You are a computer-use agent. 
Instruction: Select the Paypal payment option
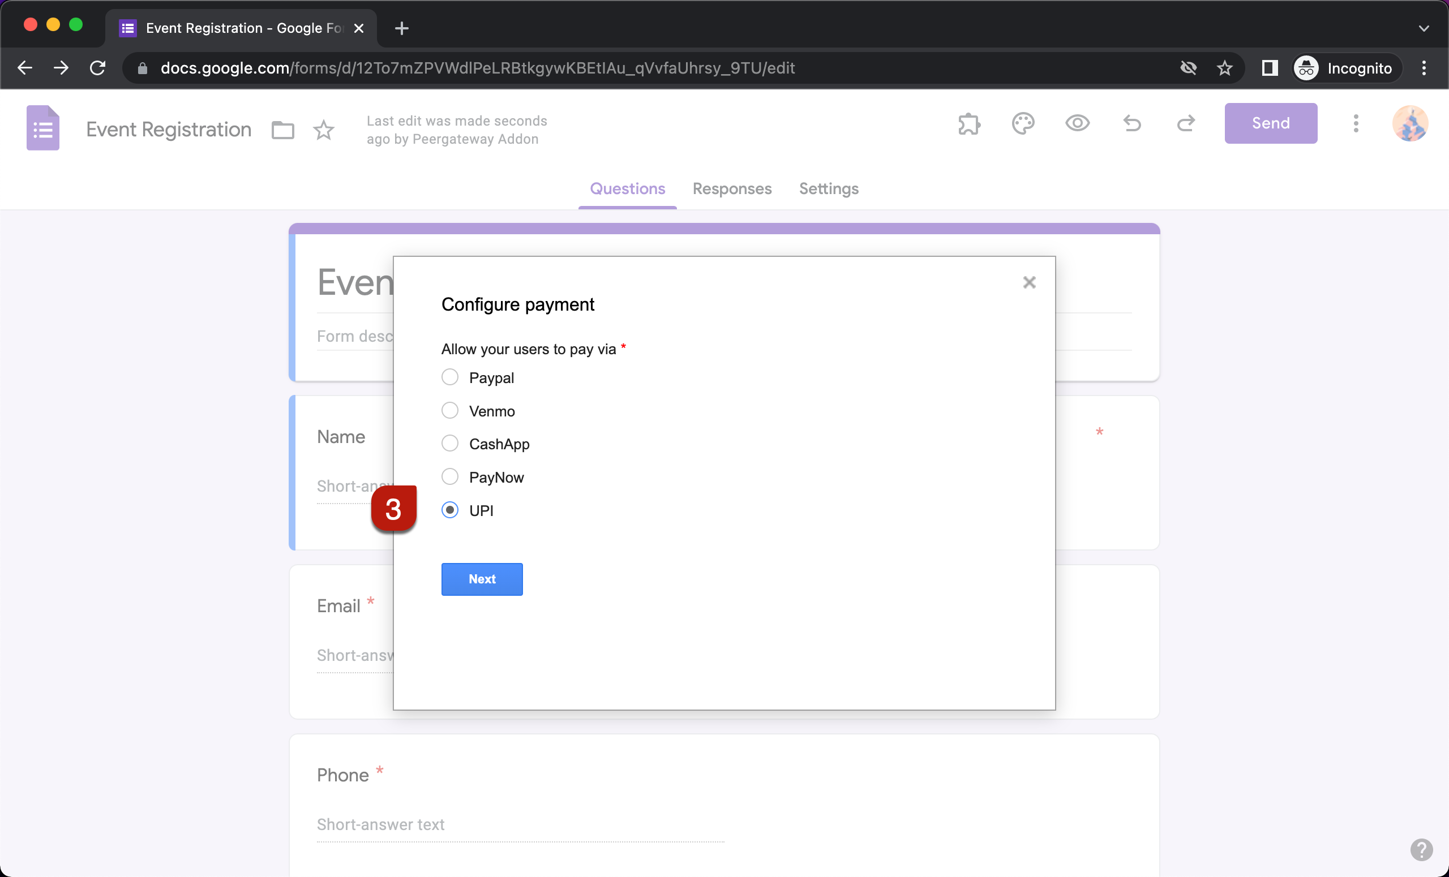point(450,377)
